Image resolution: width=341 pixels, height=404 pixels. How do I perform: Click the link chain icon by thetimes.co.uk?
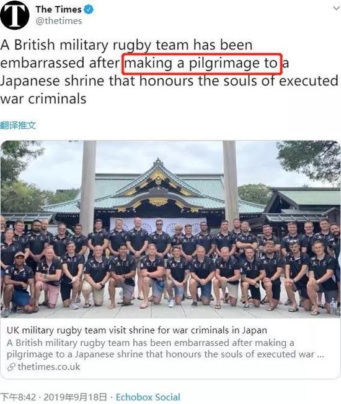11,367
